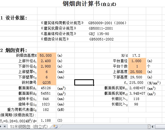Screen dimensions: 165x130
Task: Select platform diameter cell 1.000
Action: click(137, 61)
